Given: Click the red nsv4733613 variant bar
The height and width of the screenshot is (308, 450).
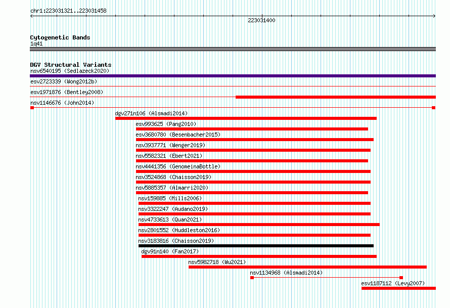Looking at the screenshot, I should tap(259, 225).
